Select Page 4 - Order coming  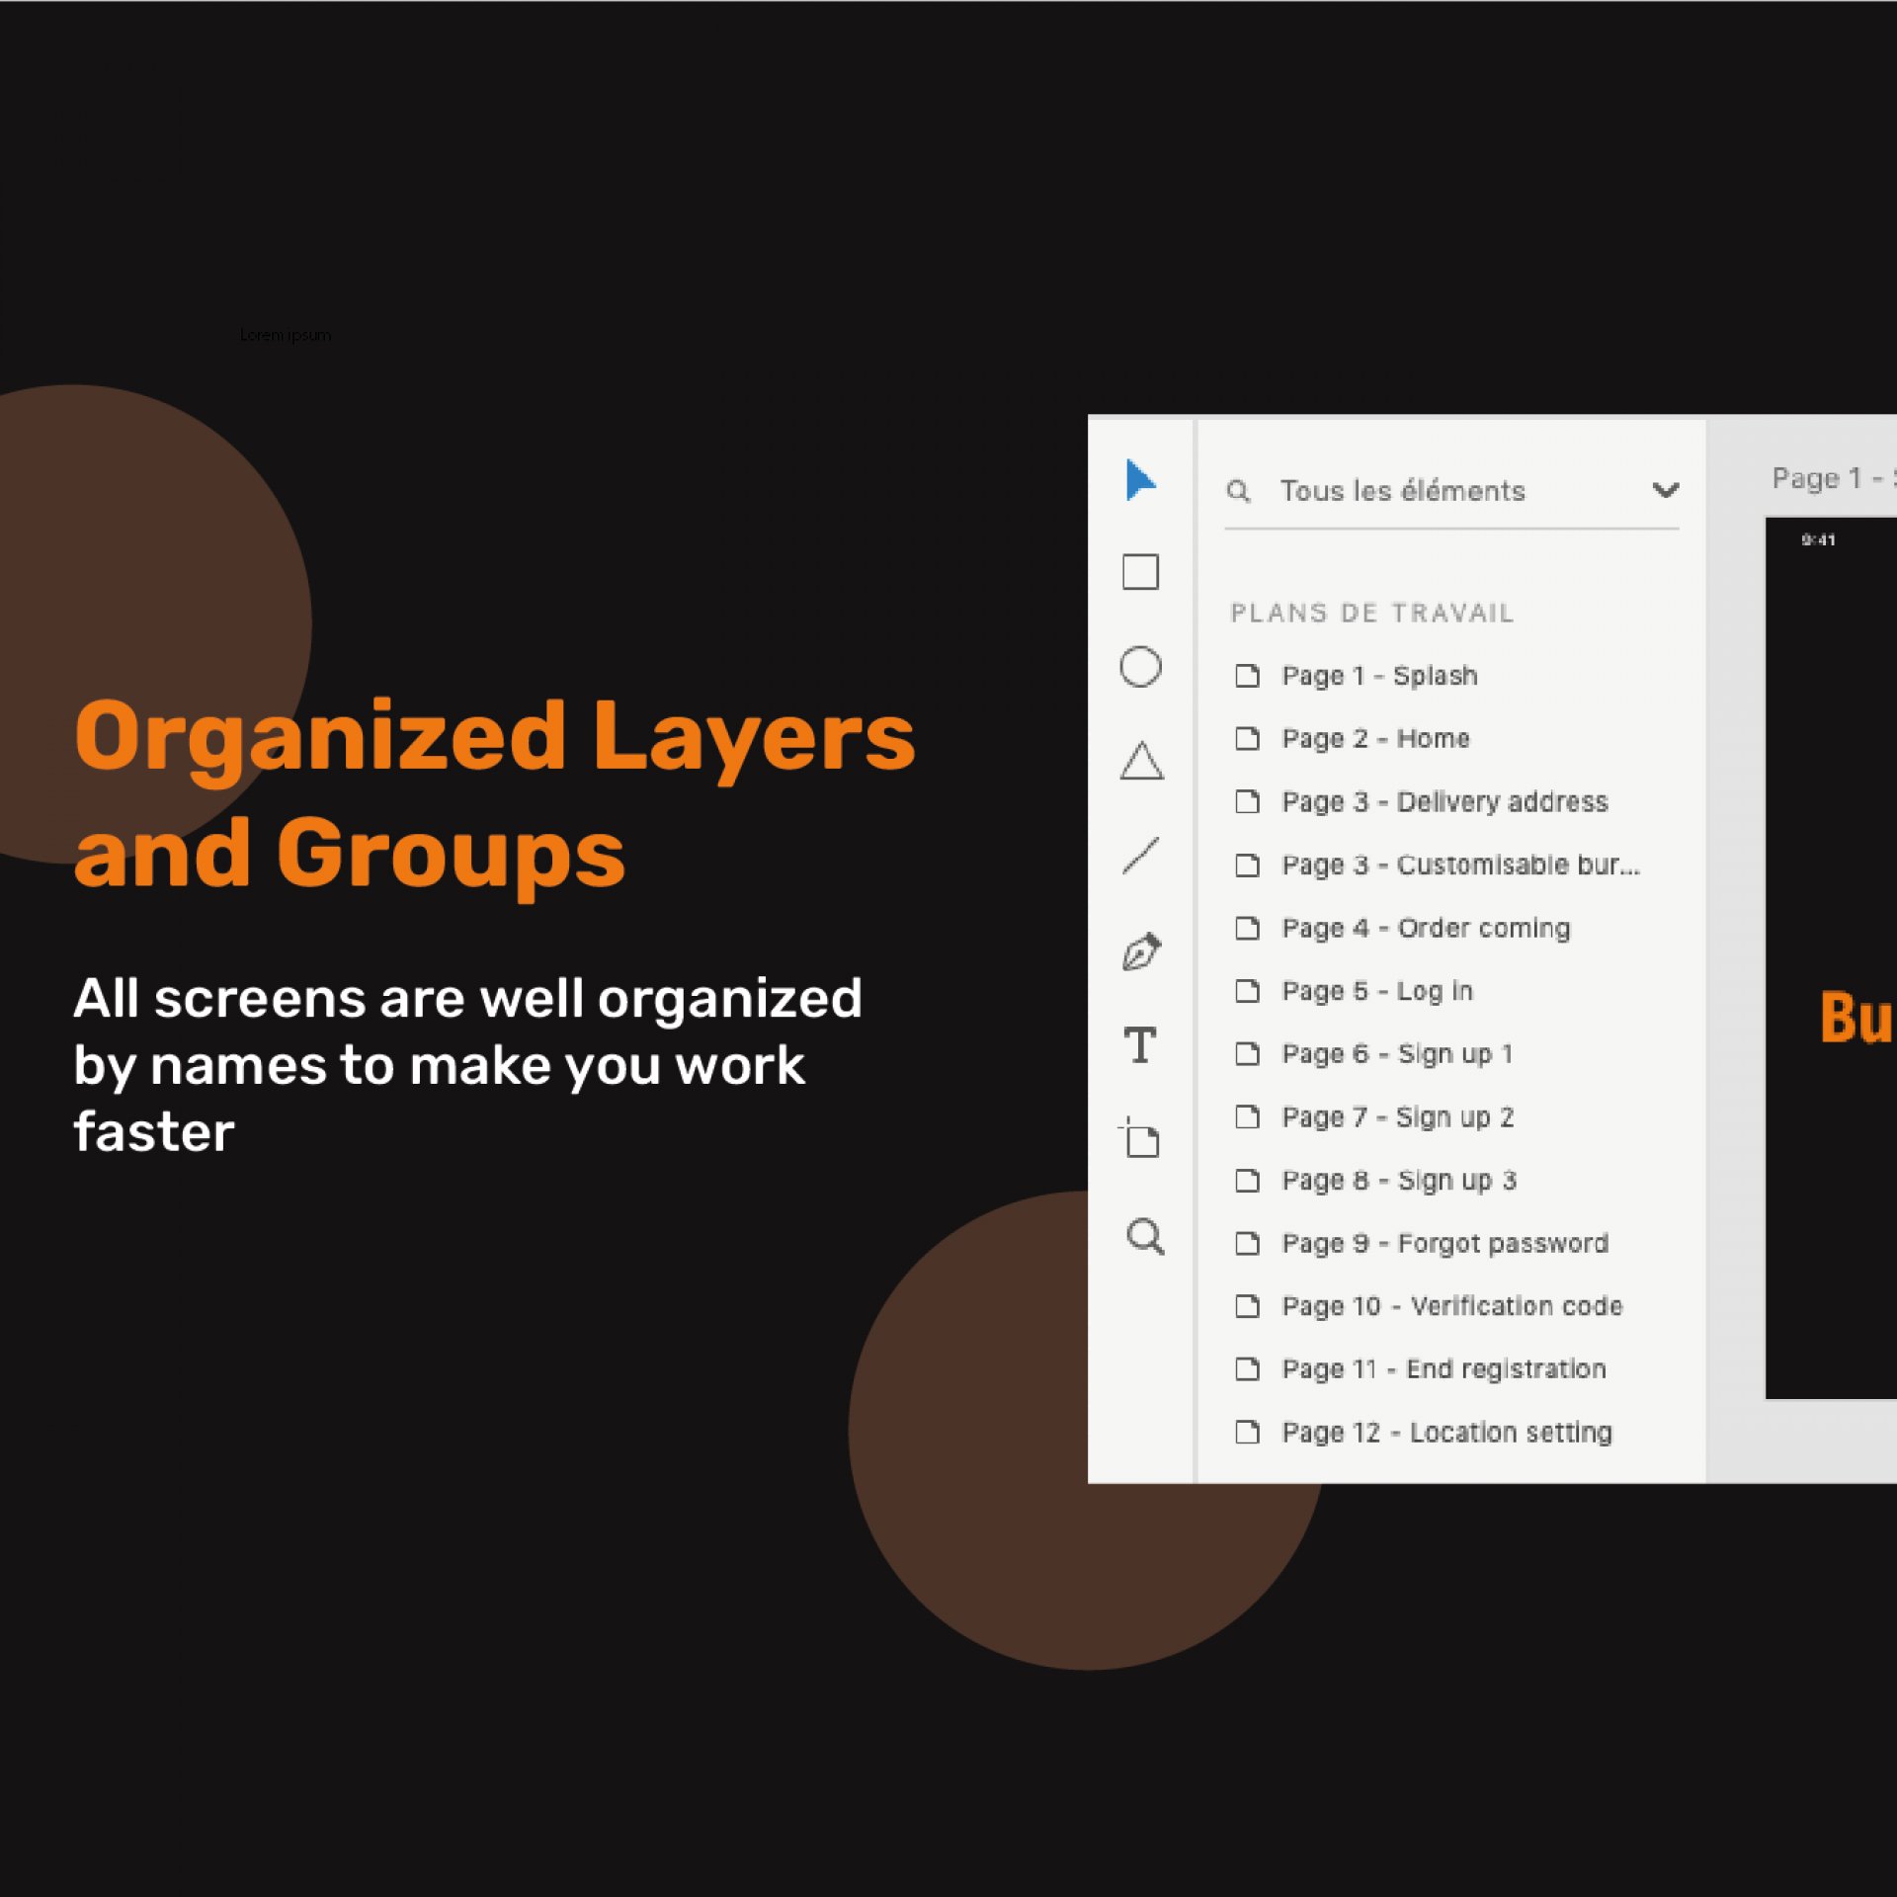click(x=1425, y=929)
